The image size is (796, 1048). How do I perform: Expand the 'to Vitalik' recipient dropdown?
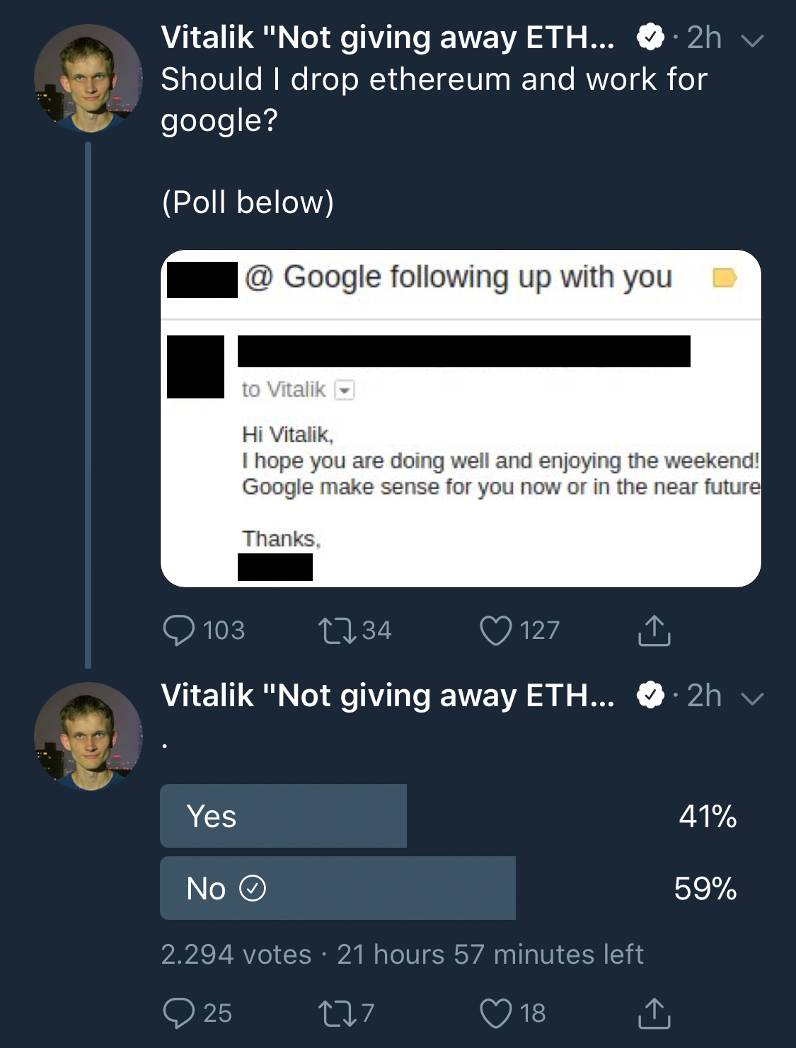coord(346,388)
